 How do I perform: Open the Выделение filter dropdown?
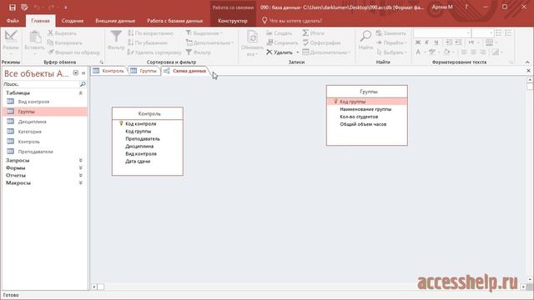pos(204,33)
